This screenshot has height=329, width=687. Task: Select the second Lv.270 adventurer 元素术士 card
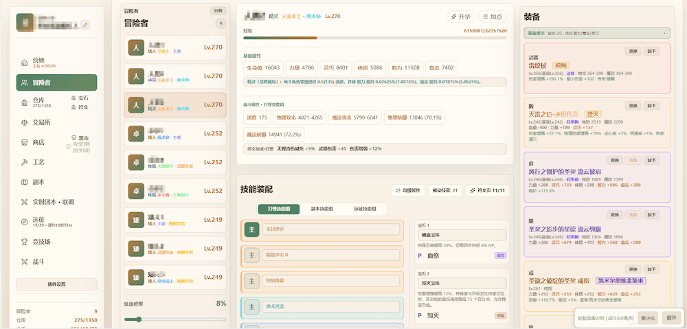175,76
